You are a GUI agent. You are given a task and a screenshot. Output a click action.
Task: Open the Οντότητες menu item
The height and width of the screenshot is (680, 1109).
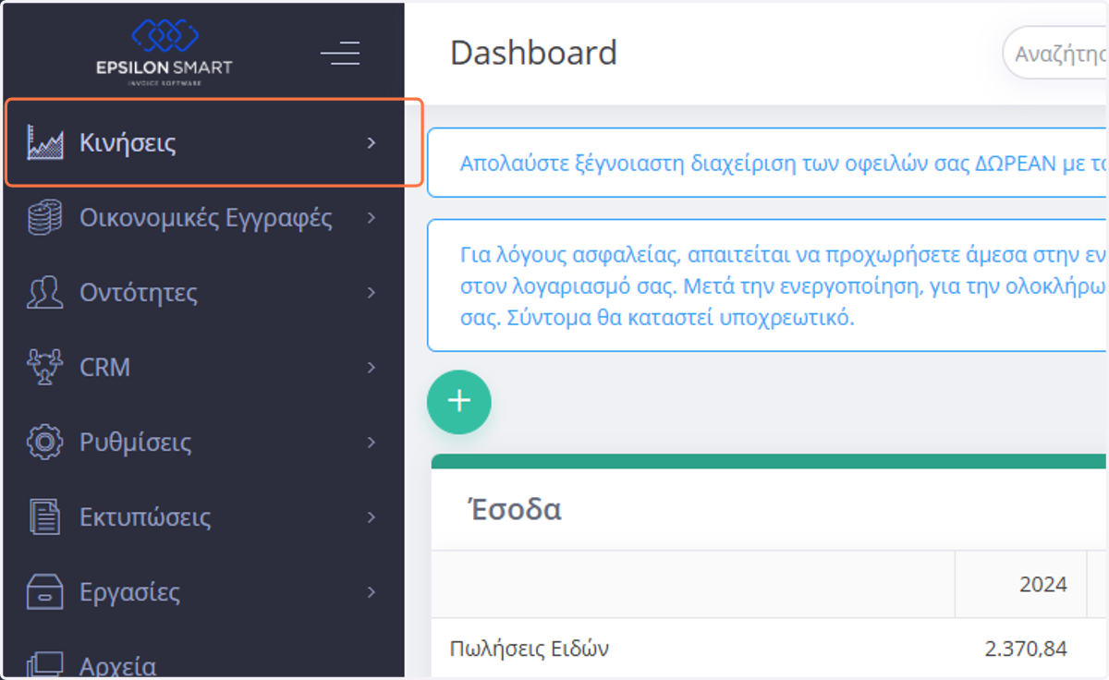tap(203, 293)
